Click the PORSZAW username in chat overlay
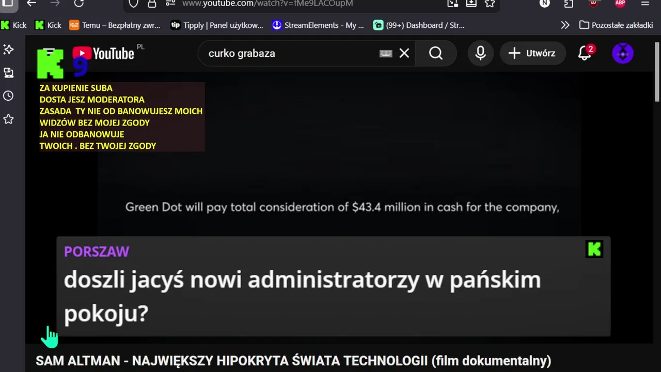The width and height of the screenshot is (661, 372). (97, 252)
